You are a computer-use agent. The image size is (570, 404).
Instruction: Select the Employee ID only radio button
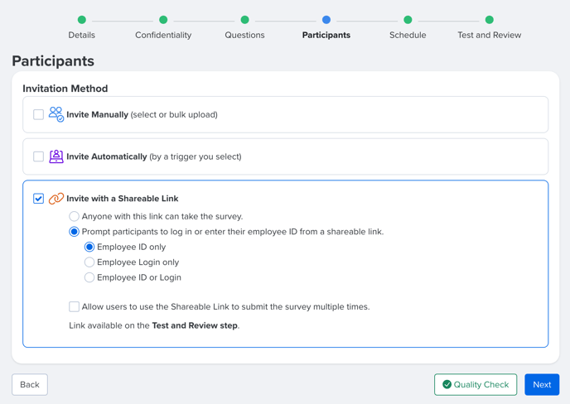pyautogui.click(x=89, y=247)
